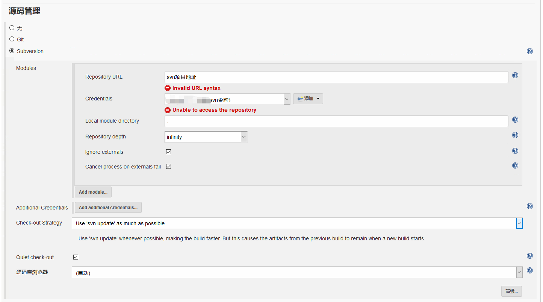The image size is (543, 302).
Task: Show help for Local module directory
Action: coord(515,120)
